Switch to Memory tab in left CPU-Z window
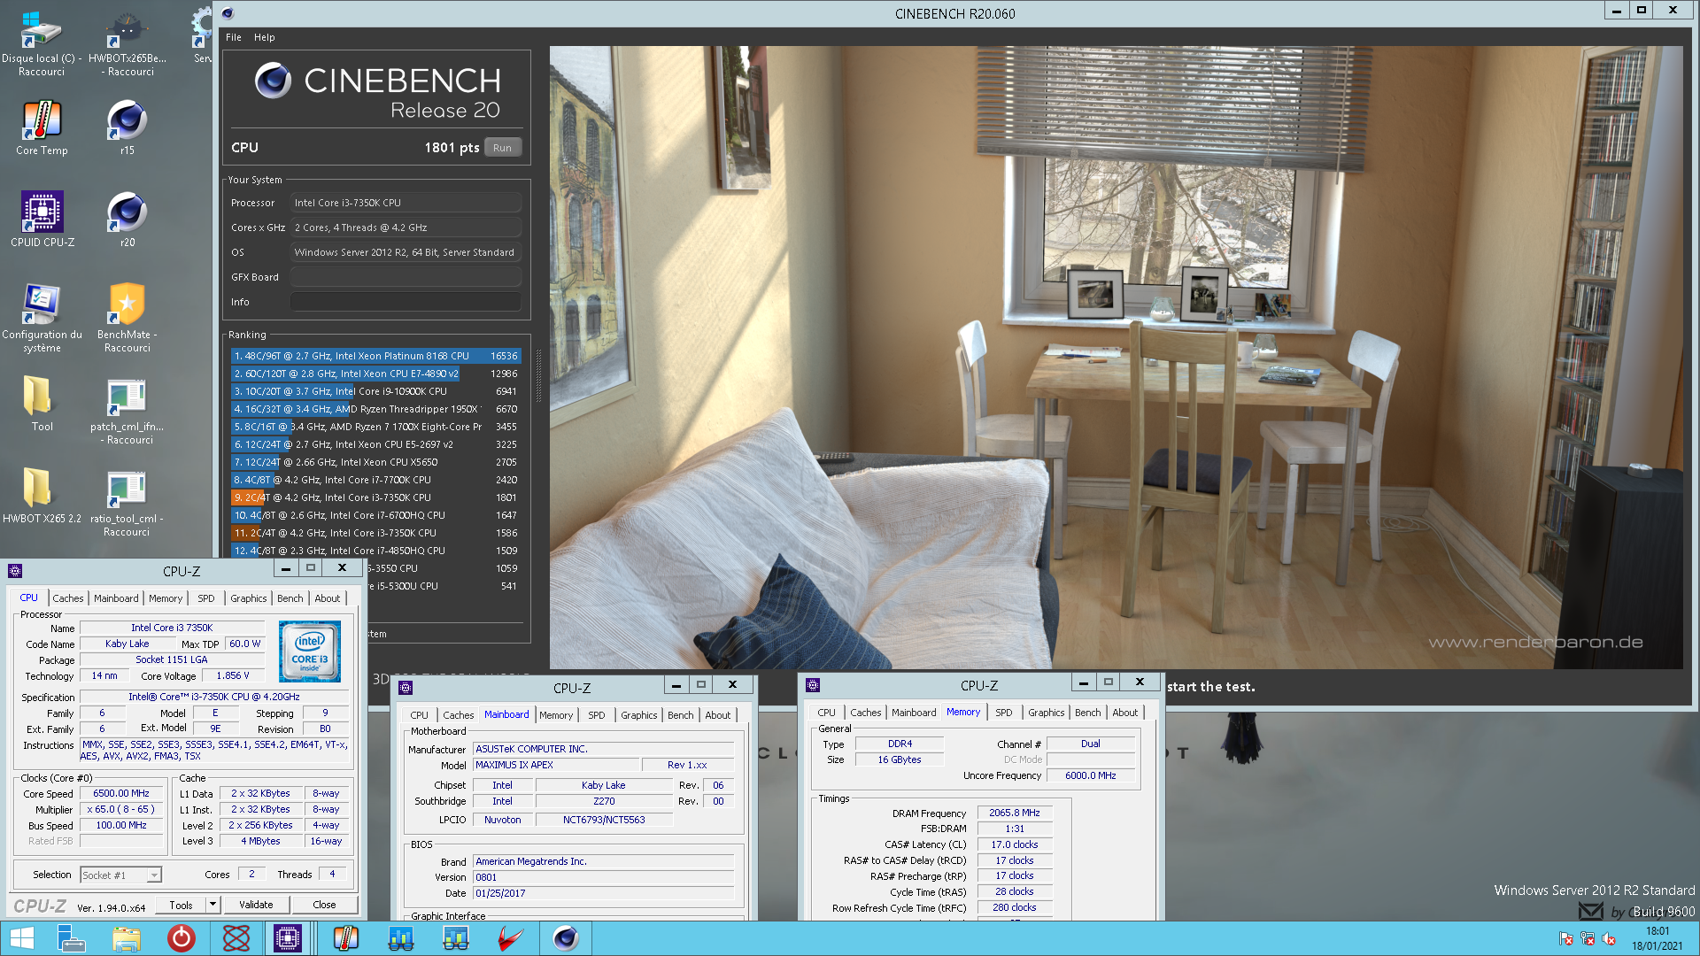 click(166, 598)
